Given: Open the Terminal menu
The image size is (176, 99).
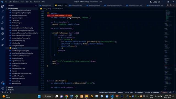Looking at the screenshot, I should pos(37,2).
